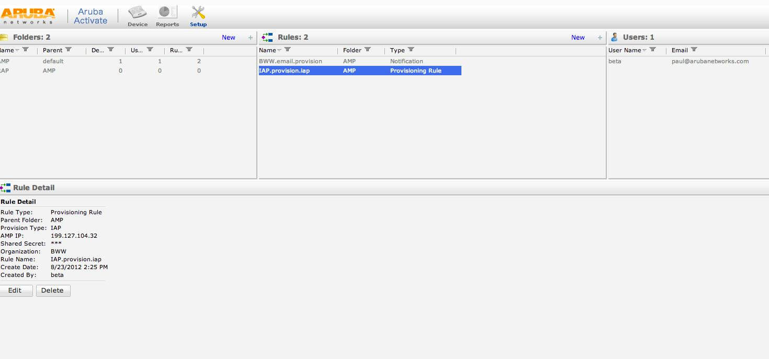Viewport: 769px width, 359px height.
Task: Click New link in Folders panel
Action: (229, 38)
